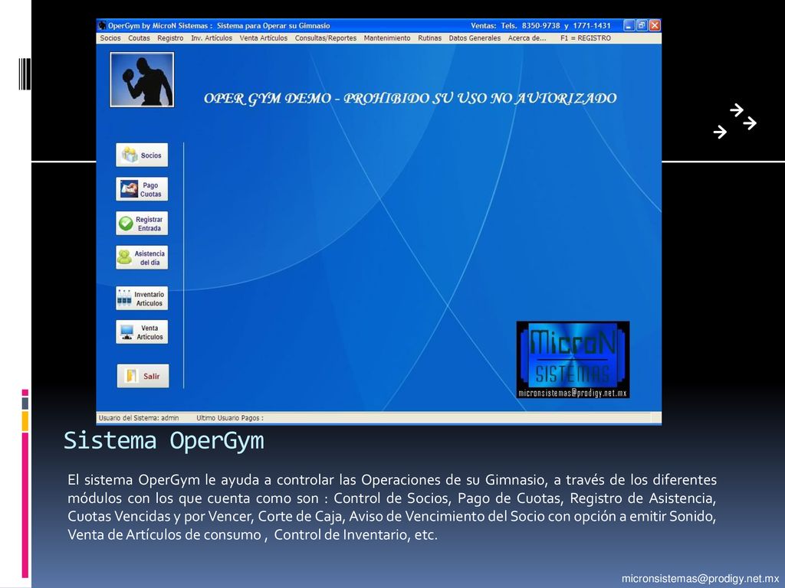
Task: Click the Salir exit button
Action: (x=143, y=376)
